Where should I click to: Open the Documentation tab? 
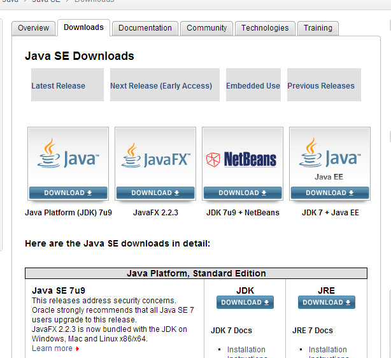pos(145,28)
